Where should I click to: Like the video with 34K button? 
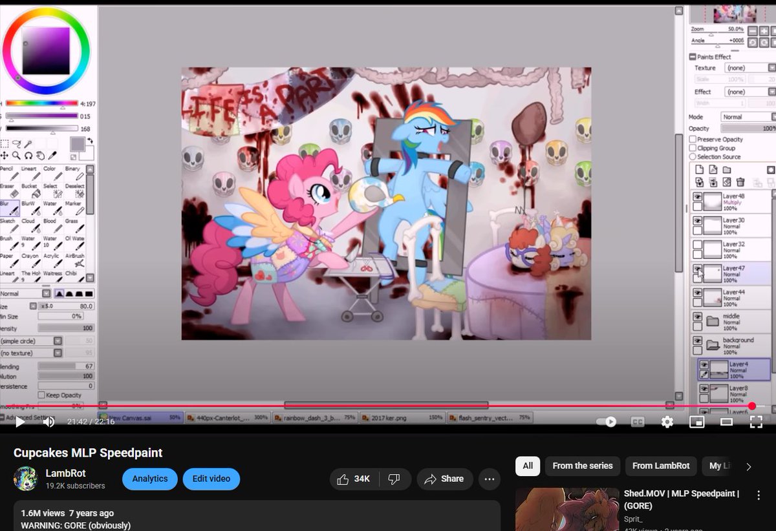[354, 479]
